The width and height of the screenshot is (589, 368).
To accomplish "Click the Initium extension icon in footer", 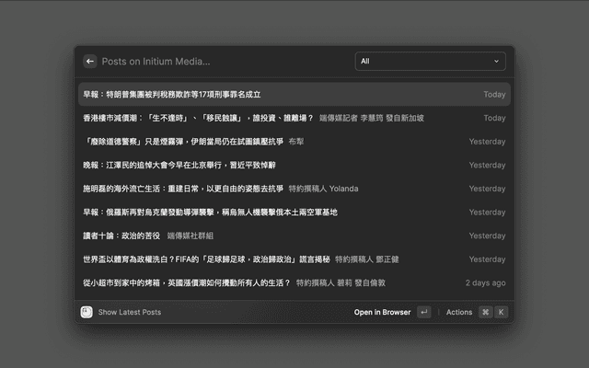I will [87, 312].
